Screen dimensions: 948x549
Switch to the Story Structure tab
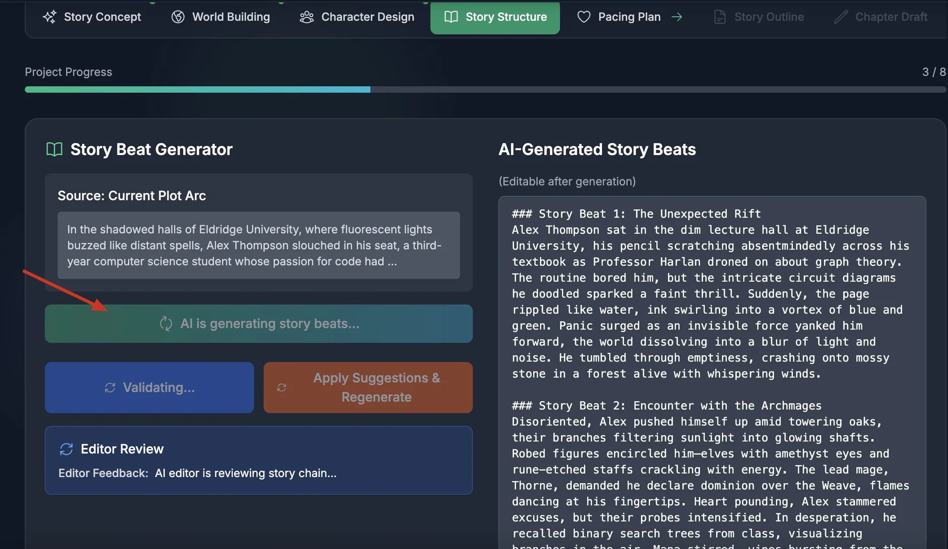495,17
